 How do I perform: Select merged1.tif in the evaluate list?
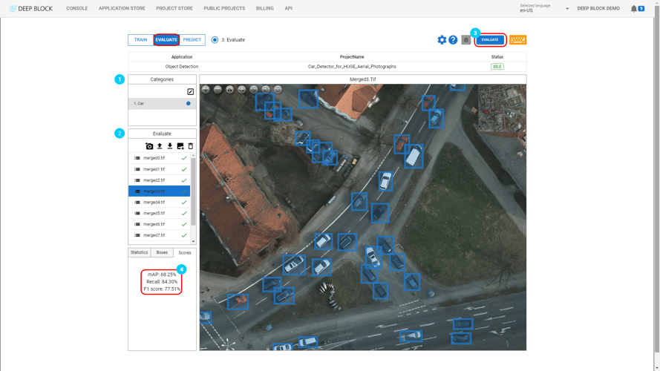click(x=159, y=169)
